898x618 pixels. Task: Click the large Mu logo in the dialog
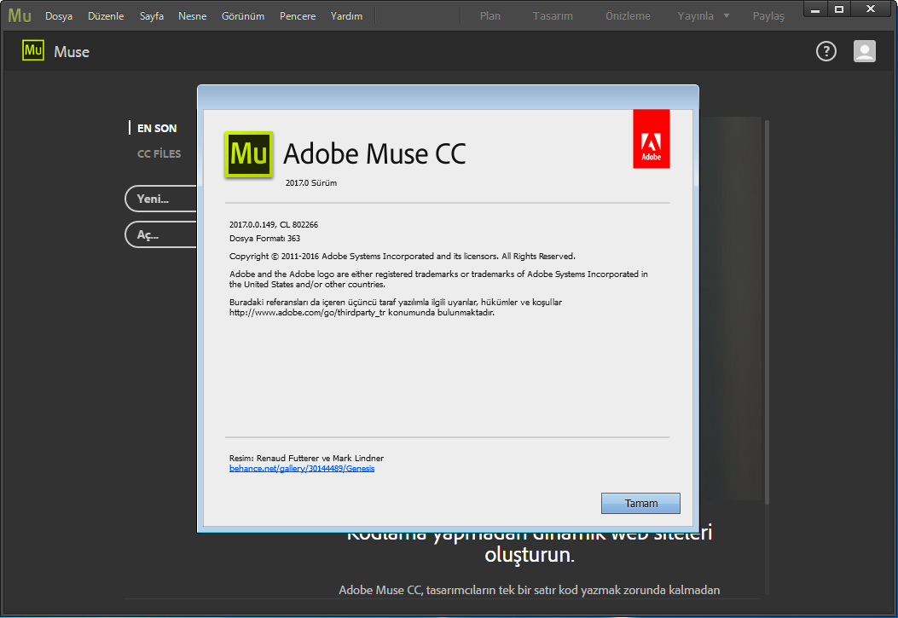pyautogui.click(x=248, y=154)
